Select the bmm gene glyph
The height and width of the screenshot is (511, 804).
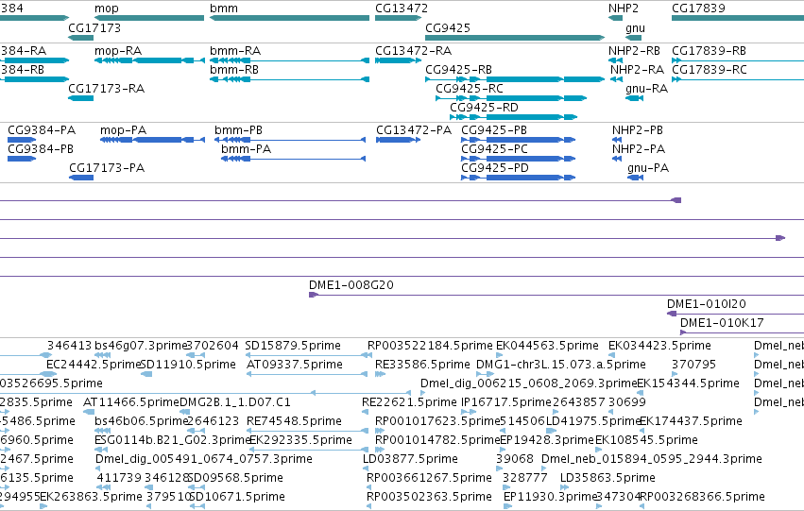[x=289, y=18]
